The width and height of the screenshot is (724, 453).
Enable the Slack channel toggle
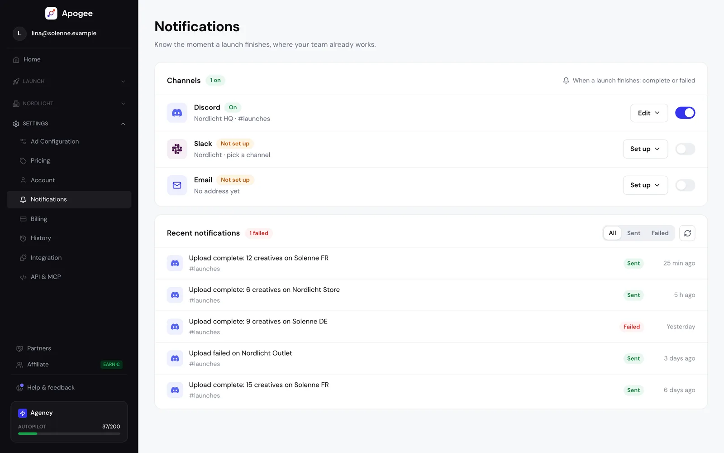[685, 149]
